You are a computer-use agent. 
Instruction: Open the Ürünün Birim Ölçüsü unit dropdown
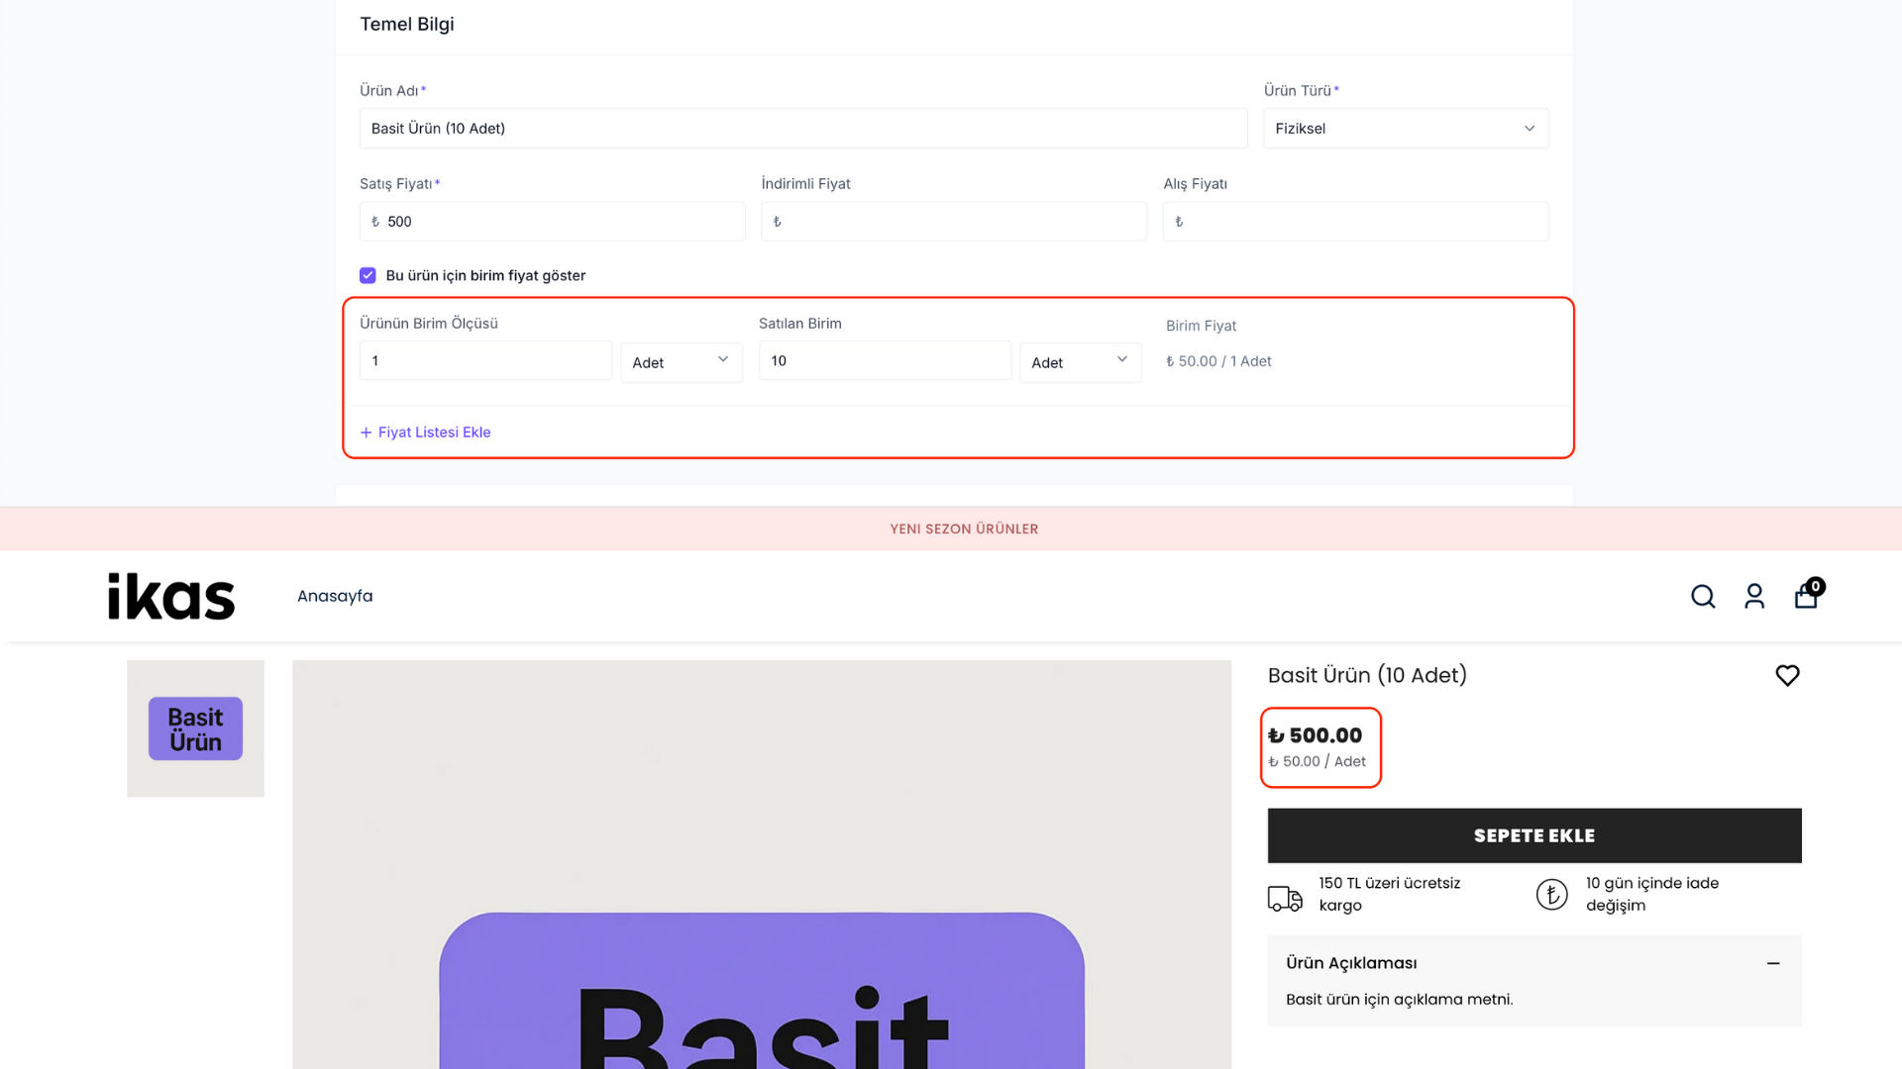[682, 362]
